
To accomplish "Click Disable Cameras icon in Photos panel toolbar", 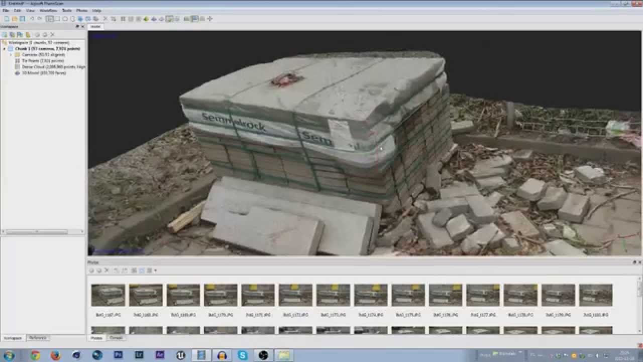I will (x=99, y=270).
